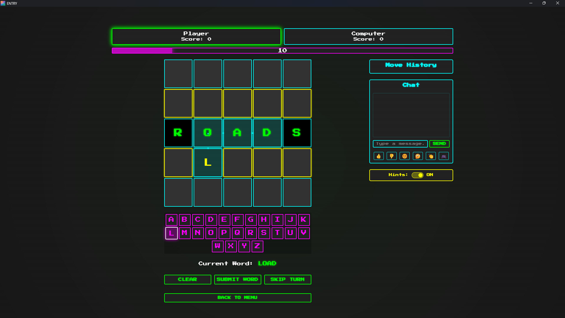Pick the letter V key
565x318 pixels.
coord(304,233)
